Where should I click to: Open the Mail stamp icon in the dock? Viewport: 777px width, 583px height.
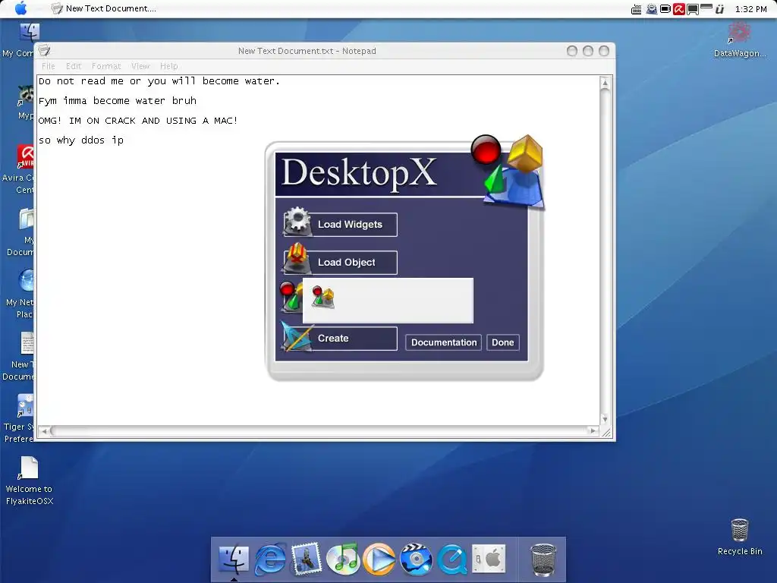[307, 559]
